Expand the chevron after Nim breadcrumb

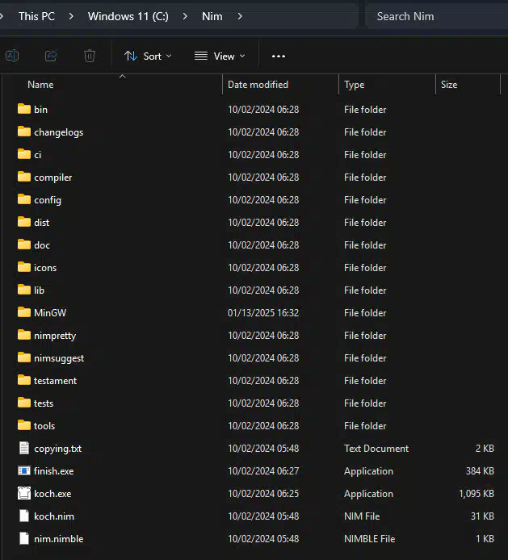point(240,16)
